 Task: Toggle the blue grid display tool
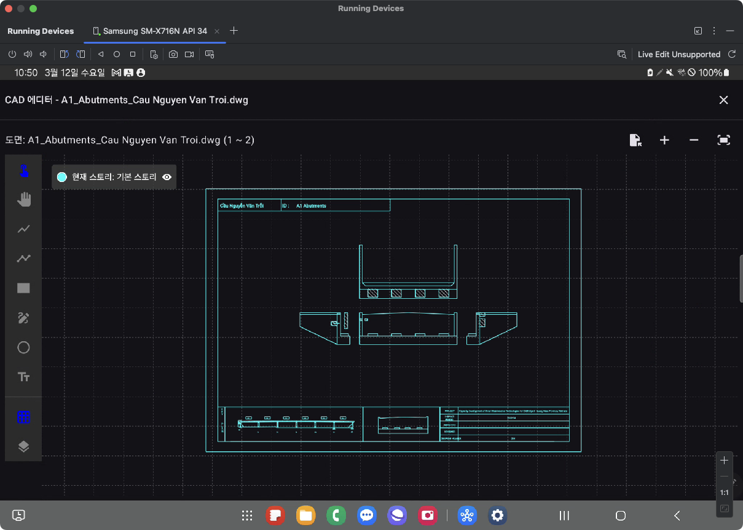point(23,417)
